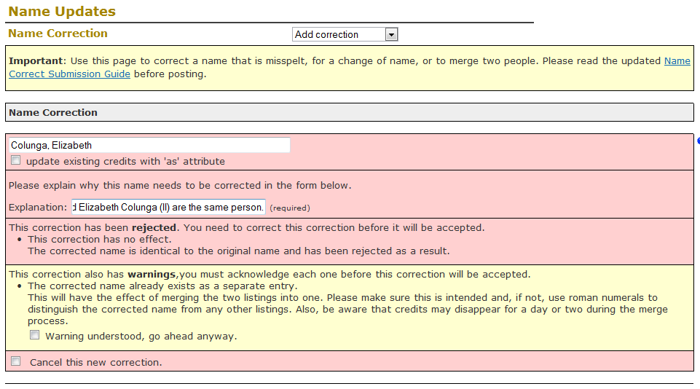700x389 pixels.
Task: Click the arrow button on the correction type combo box
Action: click(391, 34)
